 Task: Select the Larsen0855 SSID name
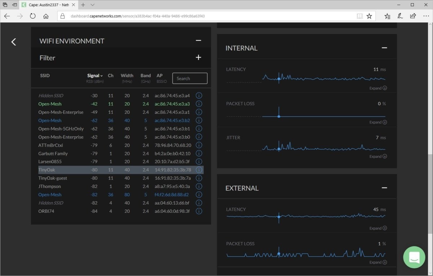[x=51, y=161]
